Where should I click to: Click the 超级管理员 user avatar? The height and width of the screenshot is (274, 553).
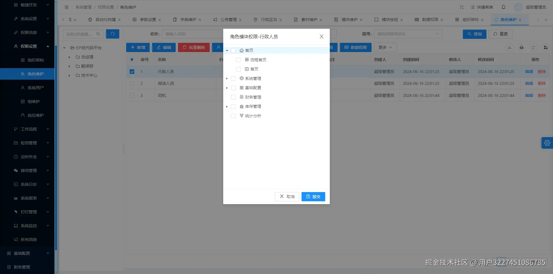518,7
